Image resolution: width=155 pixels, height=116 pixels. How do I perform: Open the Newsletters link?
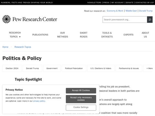(x=94, y=3)
